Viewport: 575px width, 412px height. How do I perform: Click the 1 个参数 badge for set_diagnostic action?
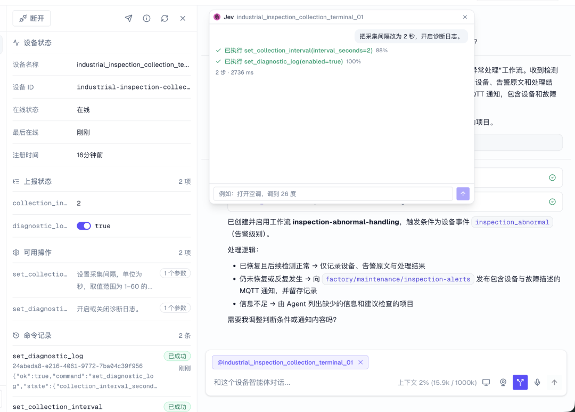click(175, 308)
